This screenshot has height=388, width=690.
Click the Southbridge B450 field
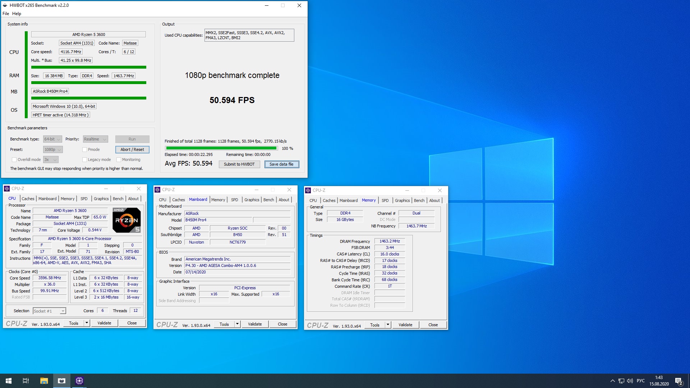[238, 235]
